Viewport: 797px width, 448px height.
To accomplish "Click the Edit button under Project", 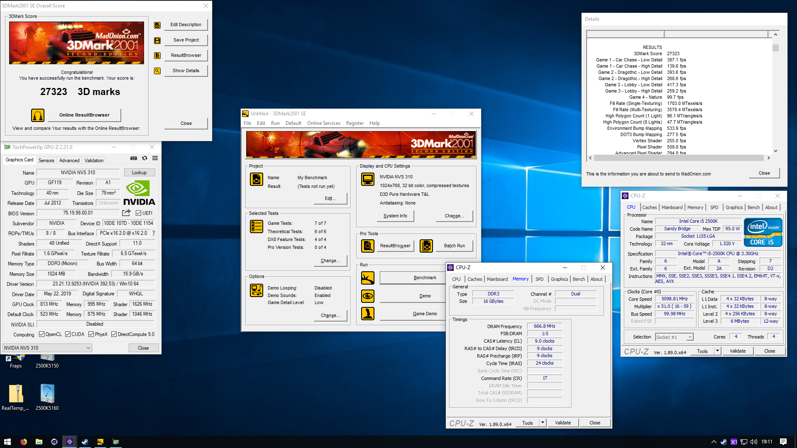I will pos(330,198).
